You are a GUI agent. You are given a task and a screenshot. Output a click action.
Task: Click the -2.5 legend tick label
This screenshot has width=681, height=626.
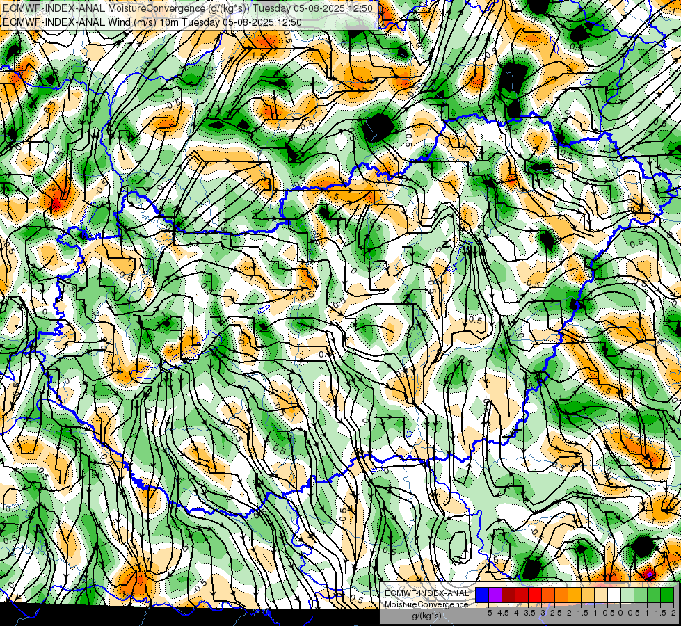[x=554, y=613]
